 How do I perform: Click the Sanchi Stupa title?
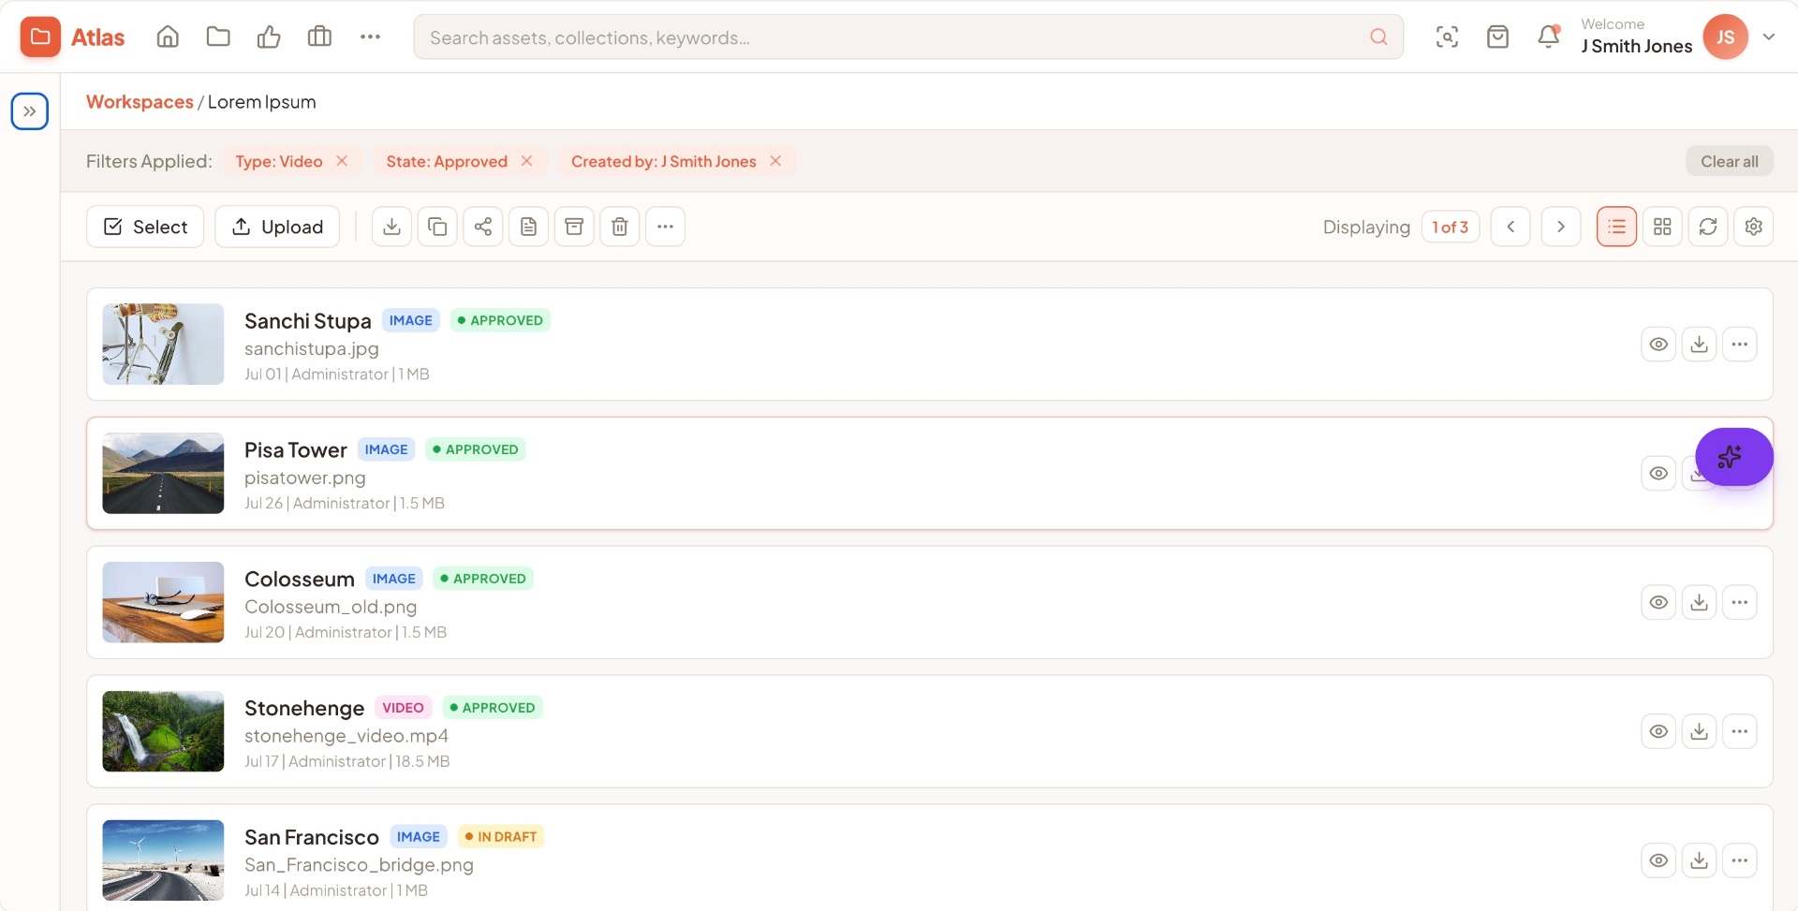[x=307, y=321]
